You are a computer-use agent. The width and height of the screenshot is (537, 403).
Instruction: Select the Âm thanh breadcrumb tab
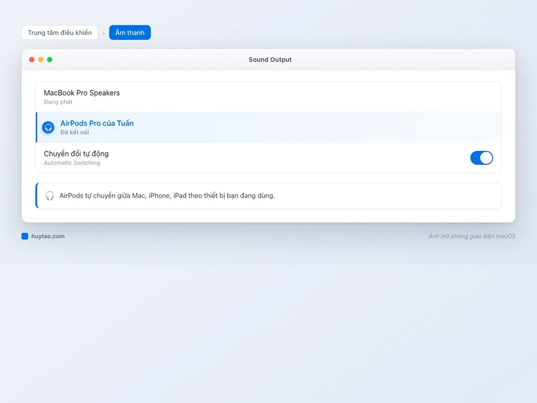pyautogui.click(x=130, y=32)
